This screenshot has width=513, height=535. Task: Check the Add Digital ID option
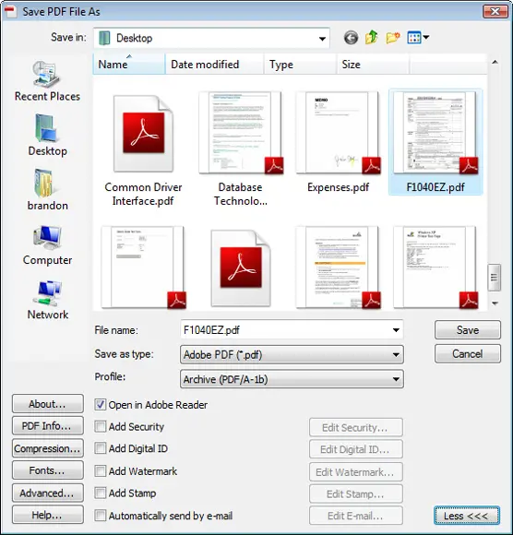pos(100,448)
